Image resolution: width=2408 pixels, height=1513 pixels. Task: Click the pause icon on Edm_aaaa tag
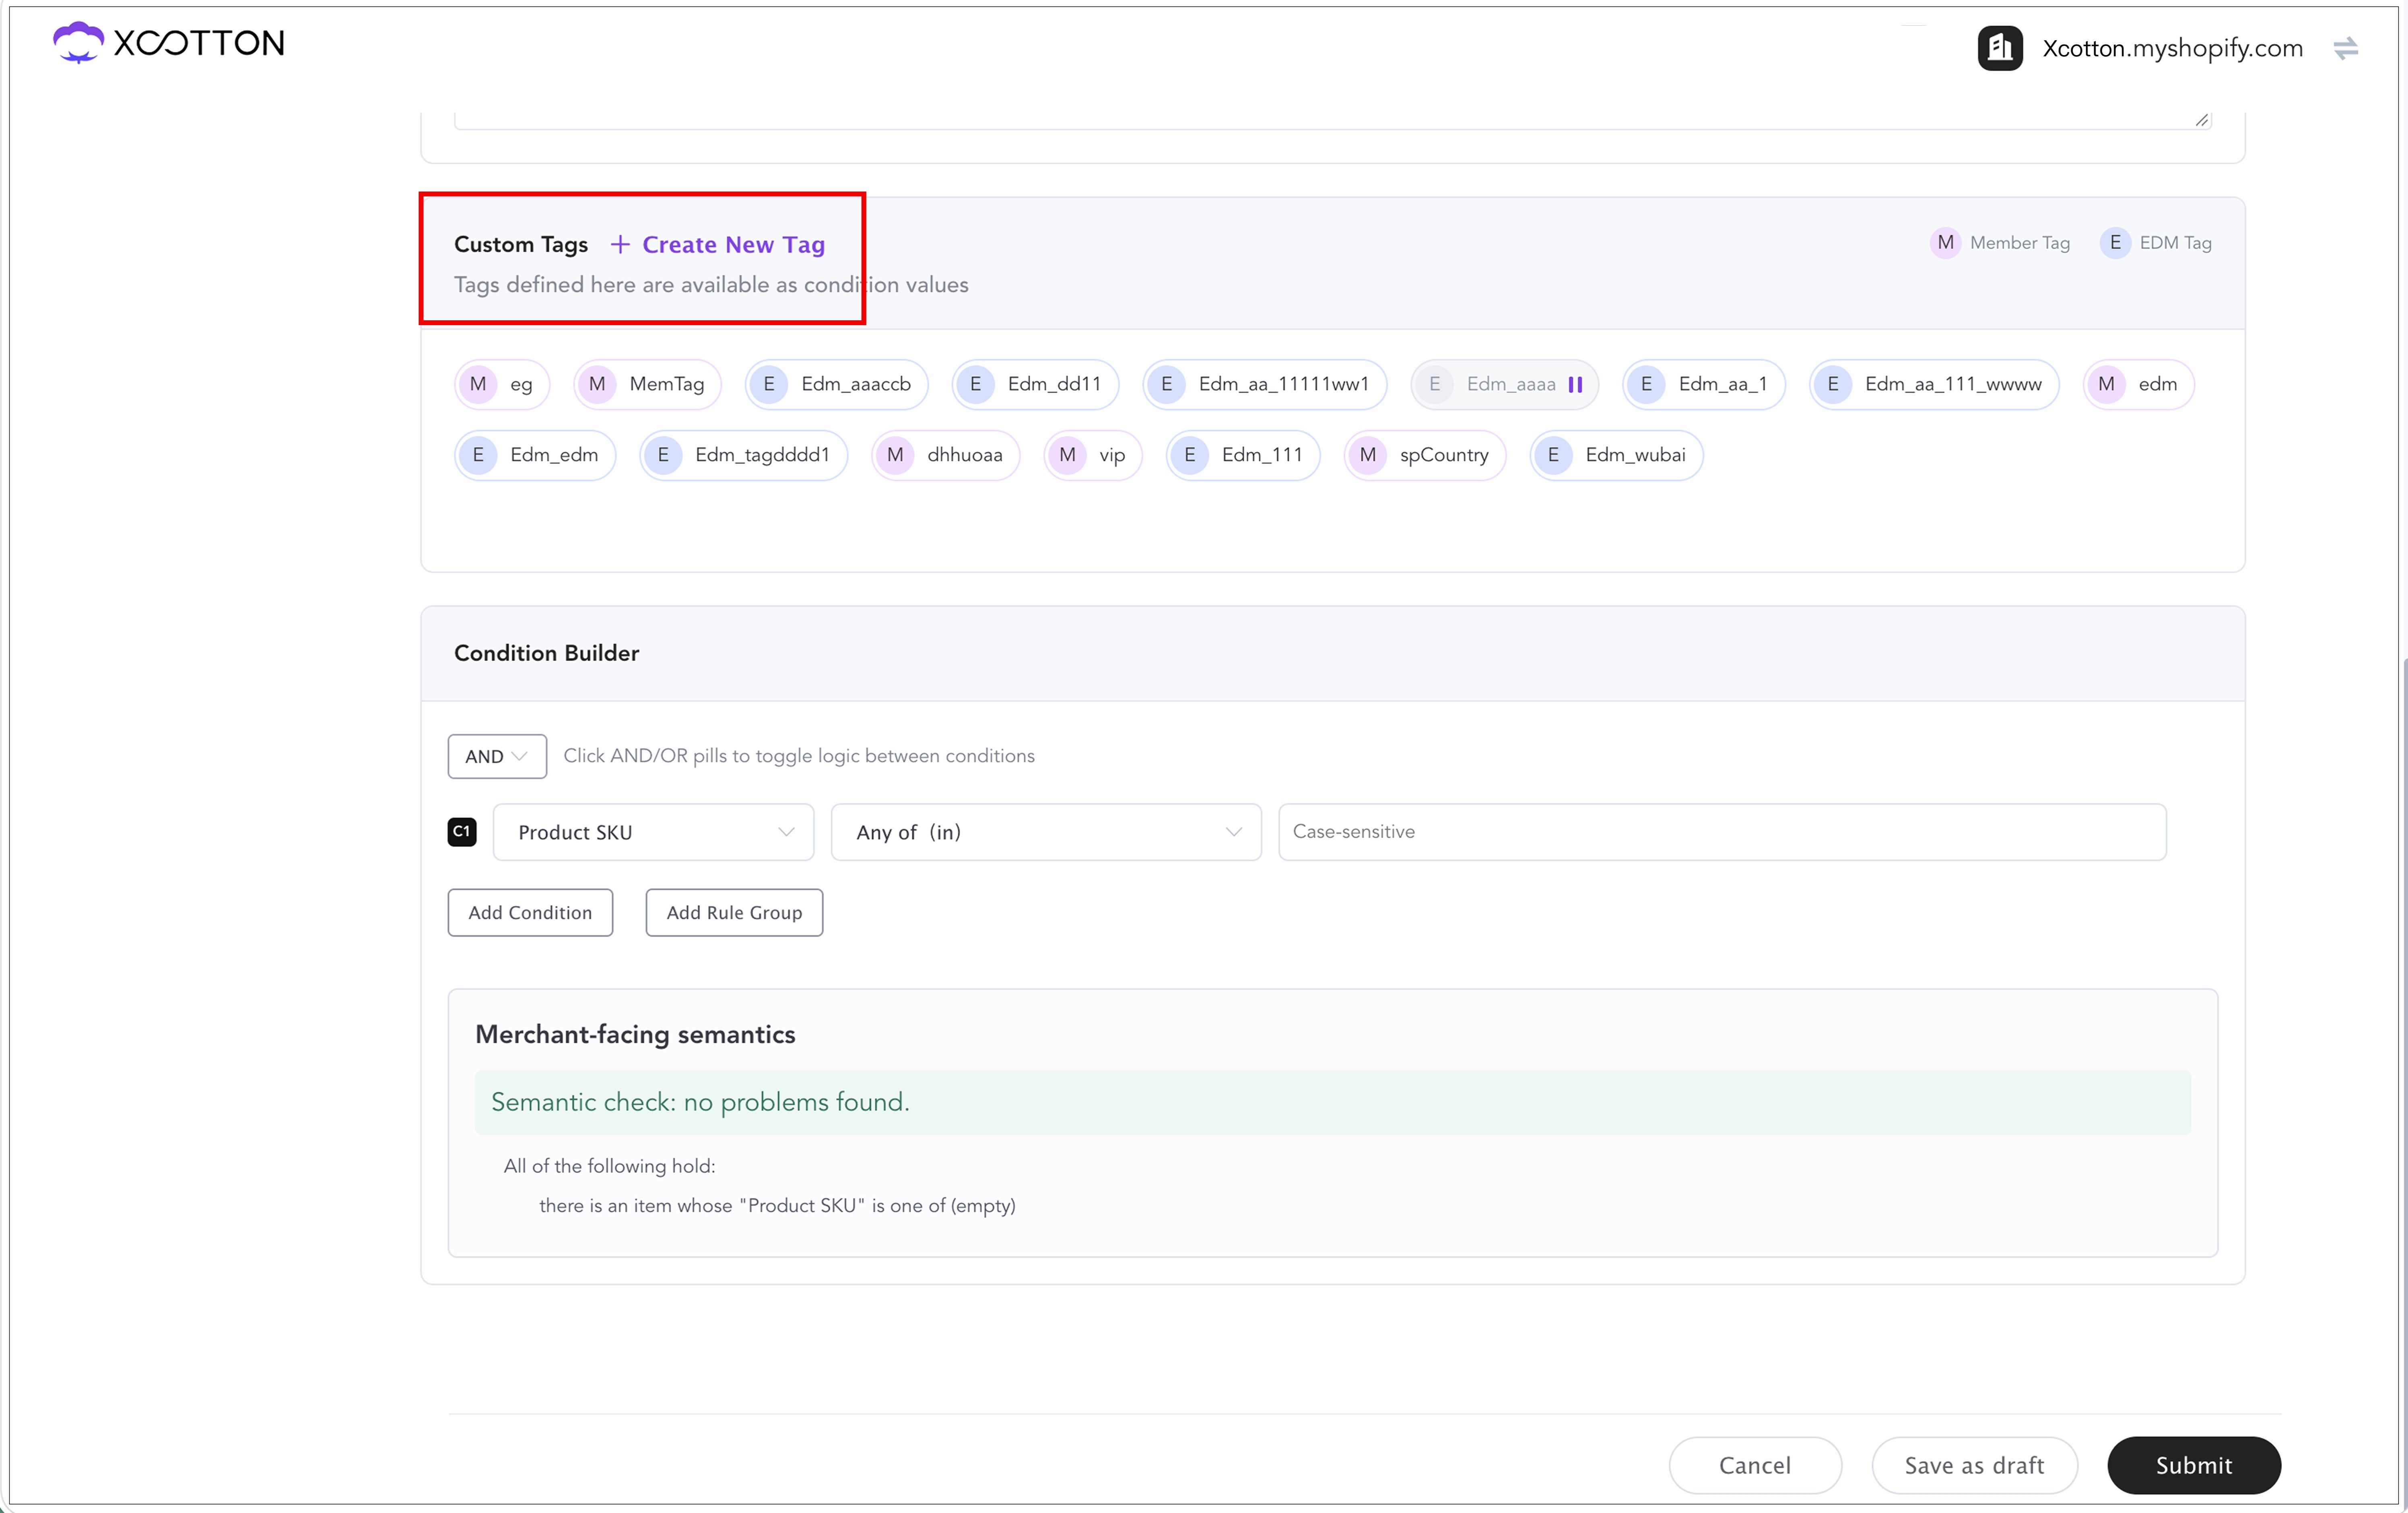pyautogui.click(x=1575, y=385)
